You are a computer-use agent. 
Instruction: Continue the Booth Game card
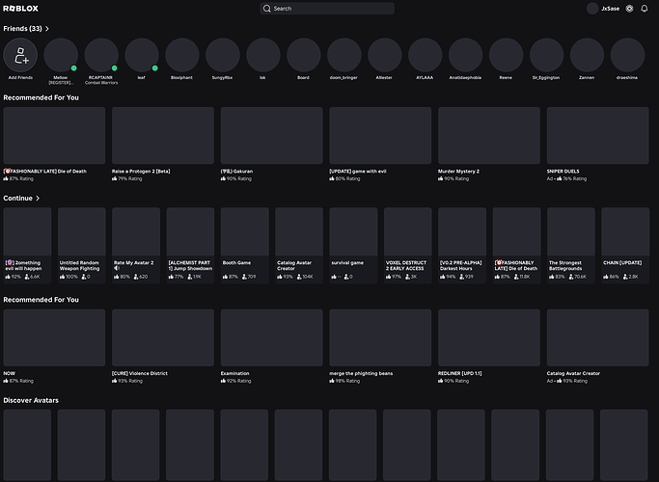click(x=245, y=245)
